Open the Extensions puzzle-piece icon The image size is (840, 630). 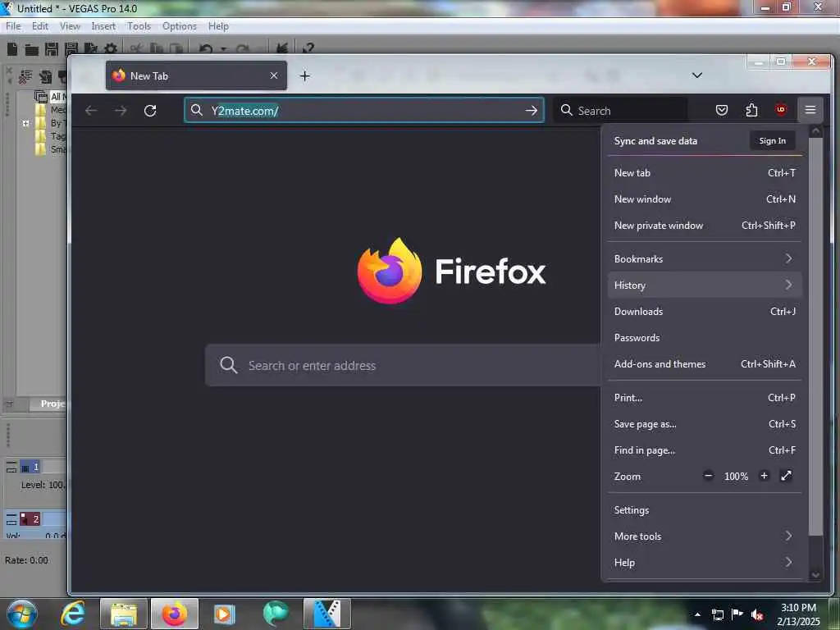point(751,111)
